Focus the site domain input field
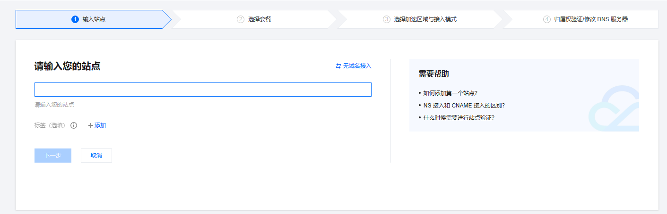667x214 pixels. 203,90
